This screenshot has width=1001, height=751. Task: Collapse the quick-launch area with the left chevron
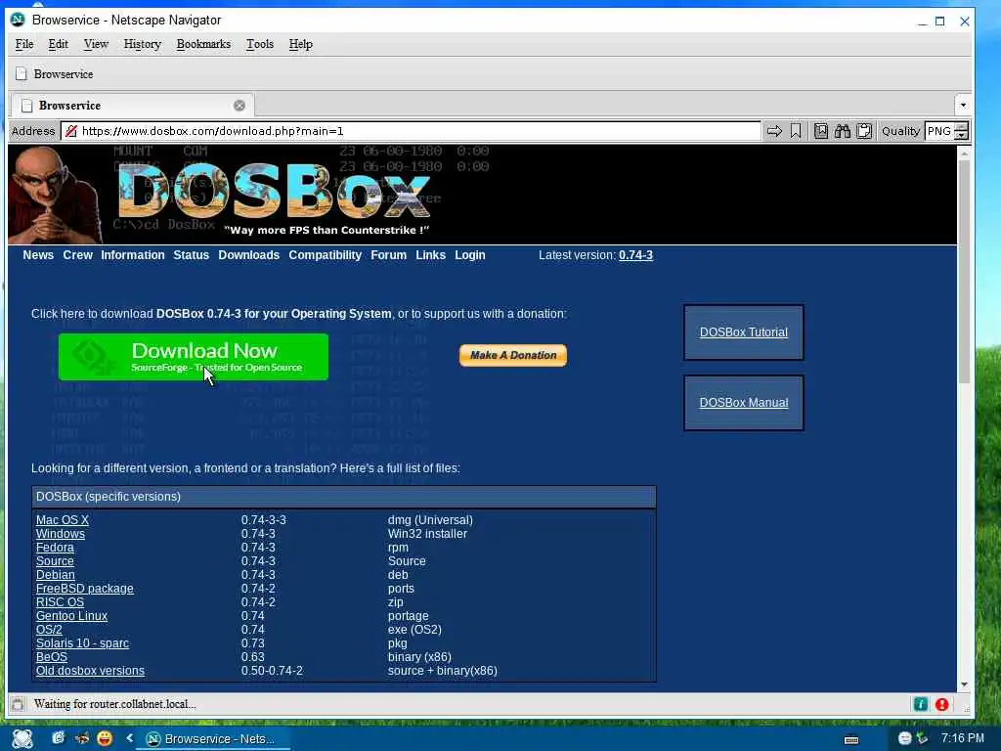coord(130,738)
